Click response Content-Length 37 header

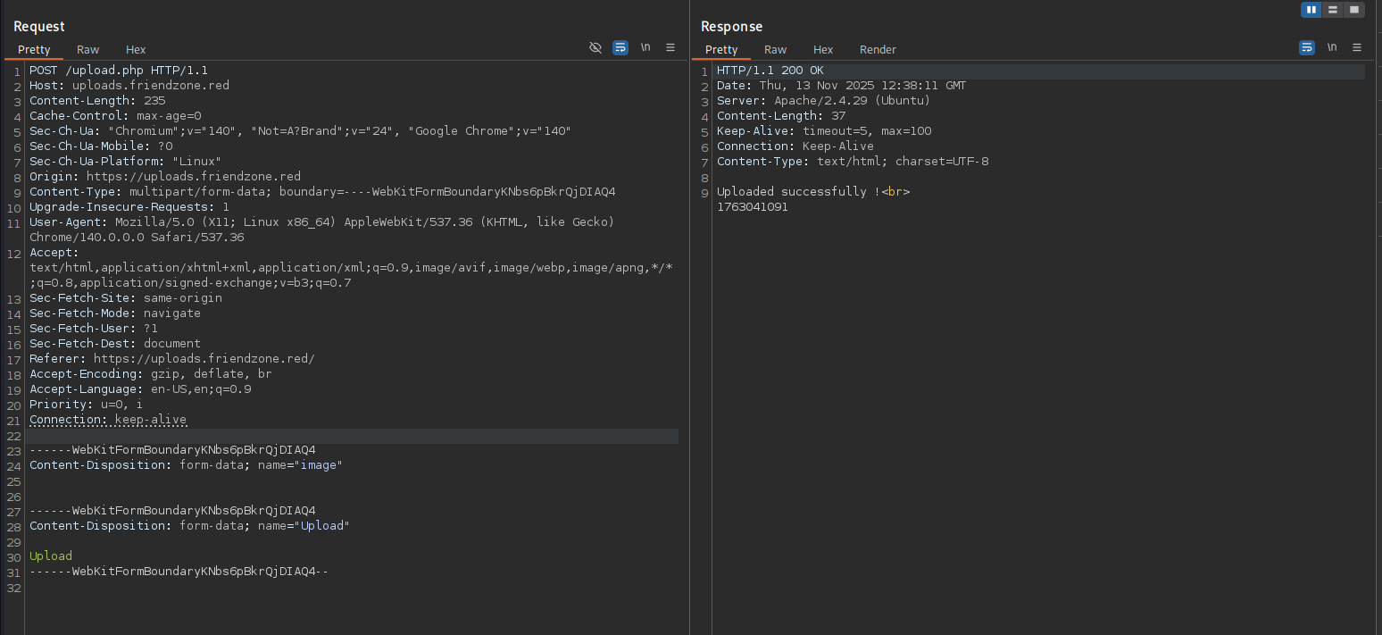click(781, 116)
